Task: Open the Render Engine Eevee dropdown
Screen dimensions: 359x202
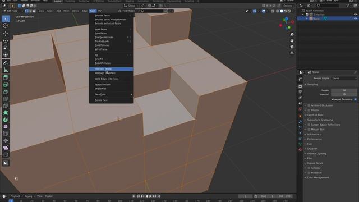Action: pyautogui.click(x=344, y=79)
